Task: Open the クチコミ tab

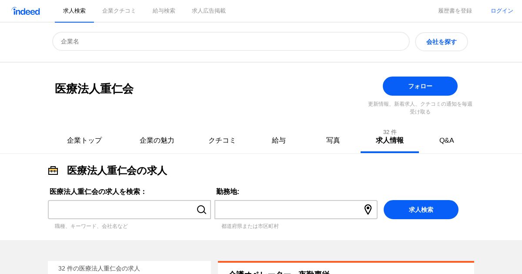Action: (222, 140)
